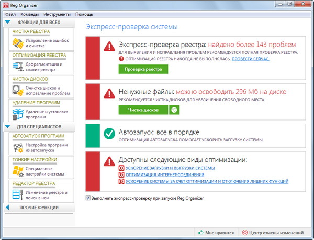The image size is (314, 240).
Task: Collapse the Функции для всех section
Action: 8,23
